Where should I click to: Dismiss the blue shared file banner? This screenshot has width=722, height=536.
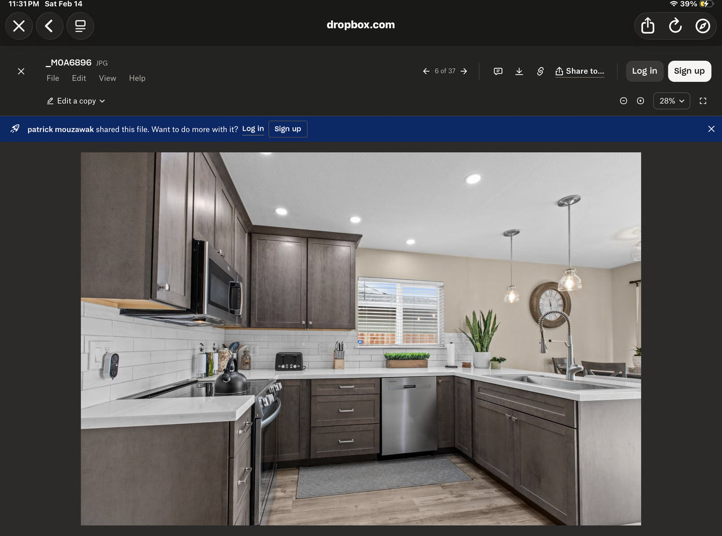pos(711,129)
